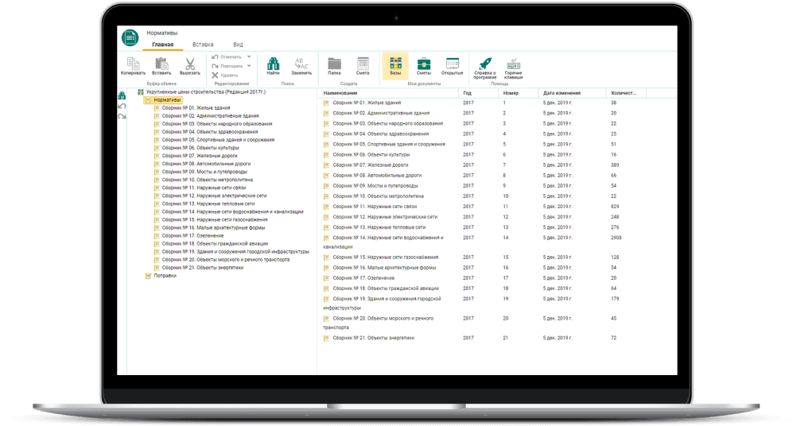Click the Повторить redo button

pyautogui.click(x=227, y=66)
